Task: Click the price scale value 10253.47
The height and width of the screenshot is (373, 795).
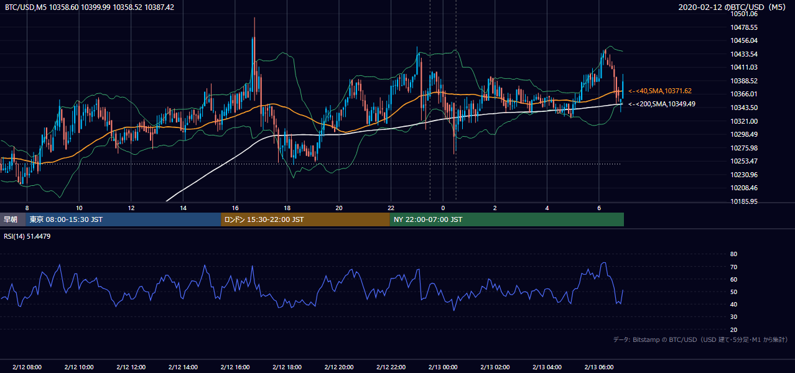Action: [x=743, y=161]
